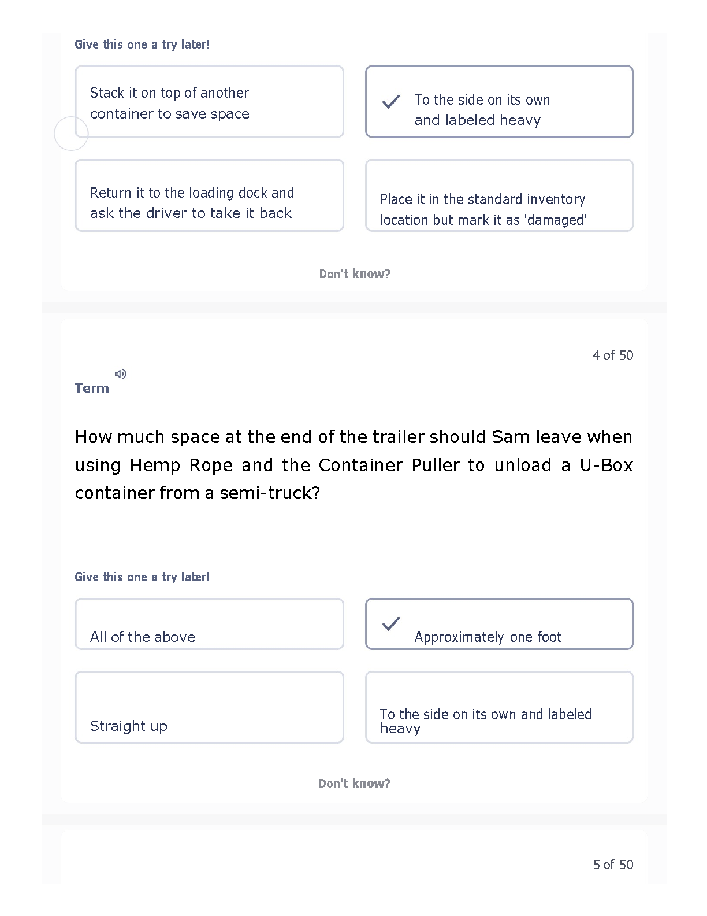The width and height of the screenshot is (707, 916).
Task: Select 'Stack it on top of another container'
Action: tap(210, 102)
